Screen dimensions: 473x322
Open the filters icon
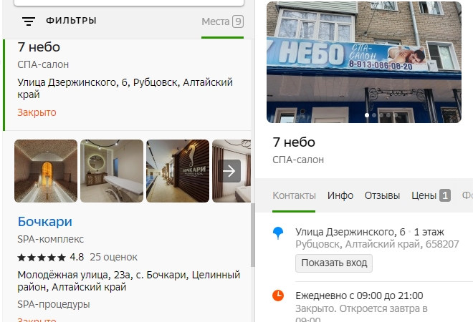pos(29,21)
